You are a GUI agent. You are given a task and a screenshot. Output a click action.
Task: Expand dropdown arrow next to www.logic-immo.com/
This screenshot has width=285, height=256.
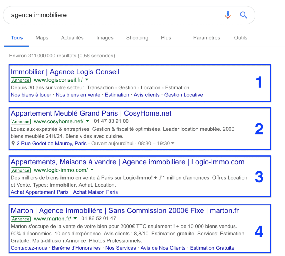click(x=92, y=170)
